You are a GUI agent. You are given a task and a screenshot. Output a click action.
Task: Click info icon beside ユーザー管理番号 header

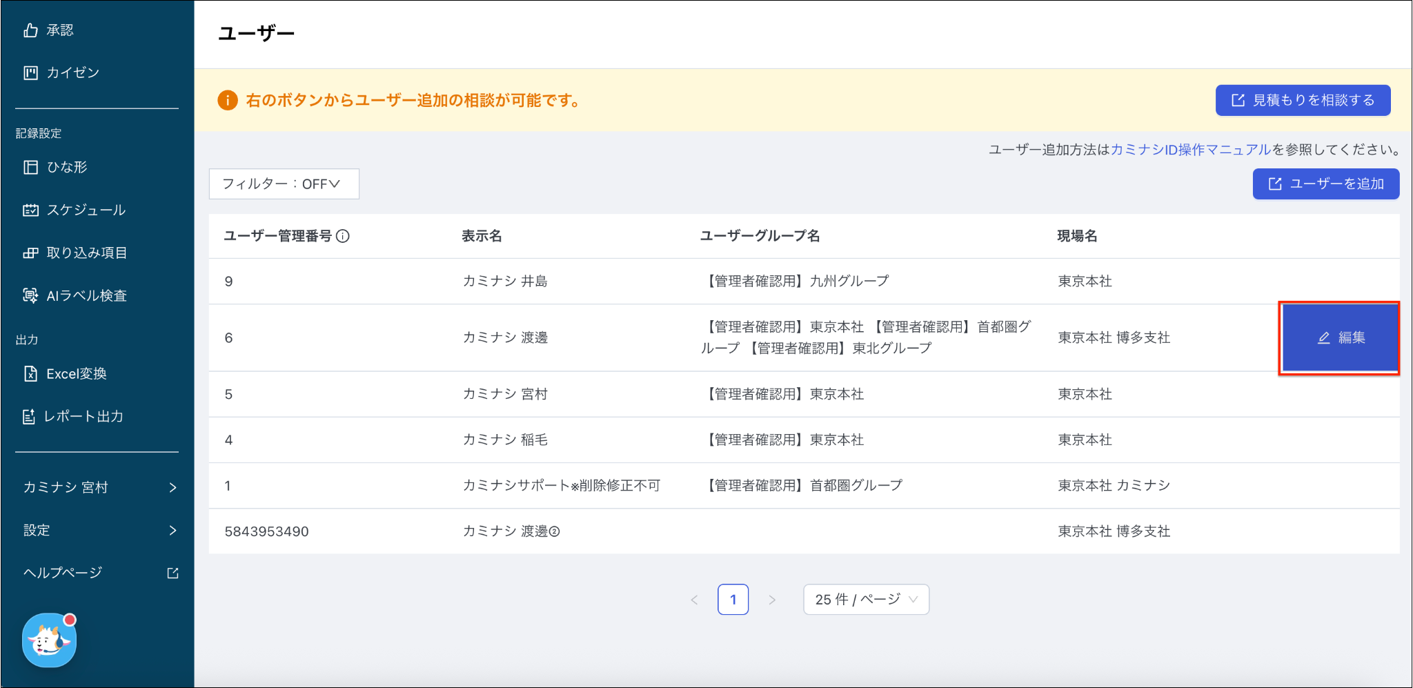pyautogui.click(x=343, y=237)
